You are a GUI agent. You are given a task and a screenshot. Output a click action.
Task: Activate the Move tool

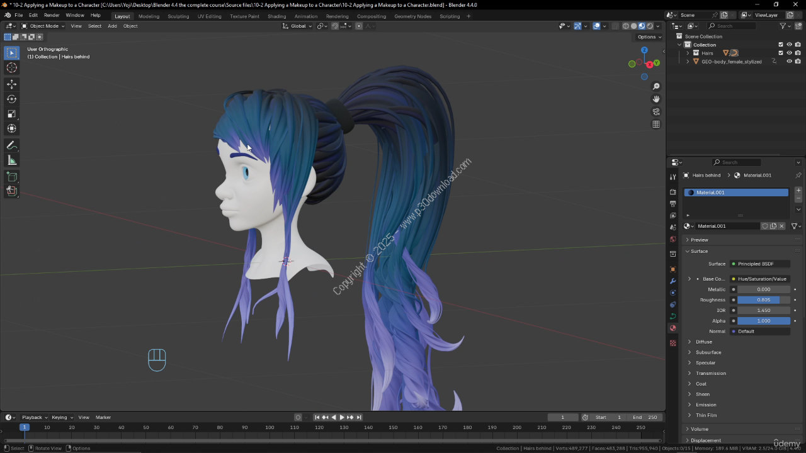pyautogui.click(x=12, y=84)
